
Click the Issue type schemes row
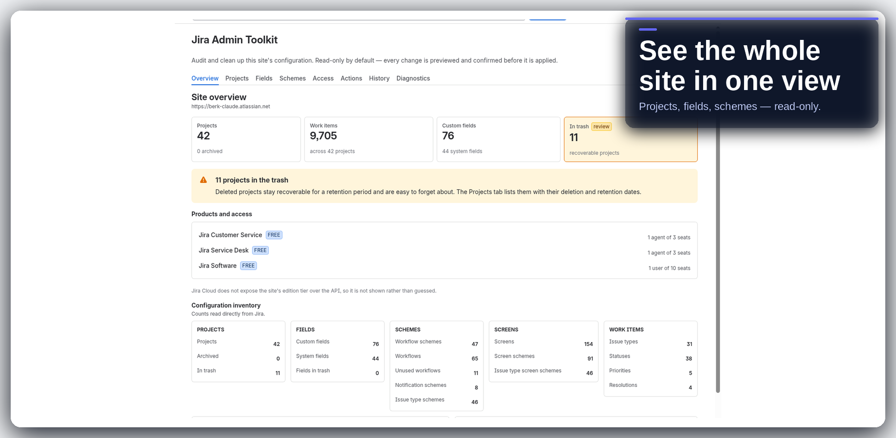[x=436, y=401]
